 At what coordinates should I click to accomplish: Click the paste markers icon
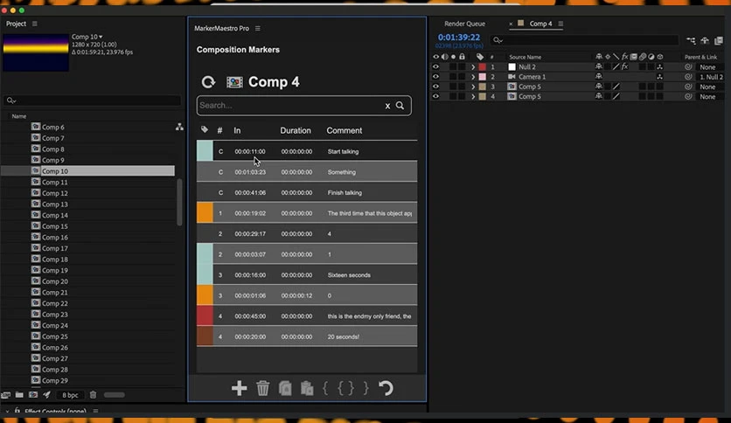click(x=307, y=388)
